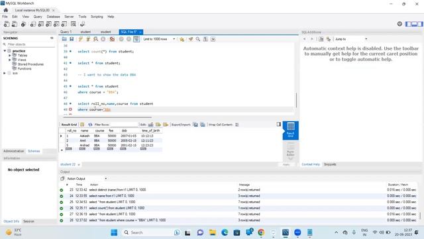
Task: Click the open SQL script toolbar icon
Action: [15, 24]
